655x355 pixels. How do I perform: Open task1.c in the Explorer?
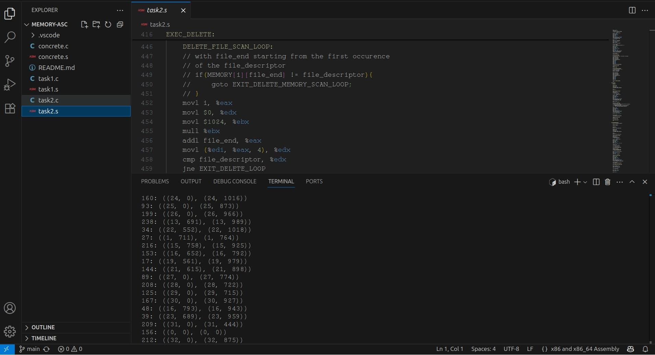click(76, 78)
